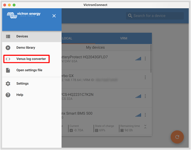Click the Search for a device field

tap(155, 16)
